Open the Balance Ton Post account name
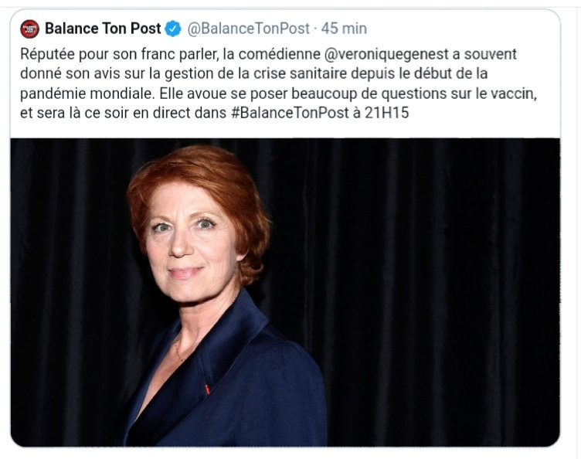This screenshot has width=581, height=459. [103, 29]
